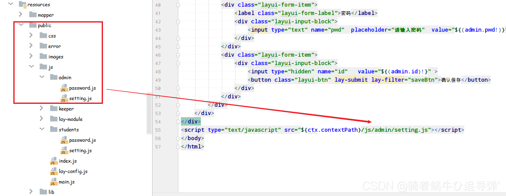Click JS file icon of admin password.js
Screen dimensions: 506x196
pos(64,88)
